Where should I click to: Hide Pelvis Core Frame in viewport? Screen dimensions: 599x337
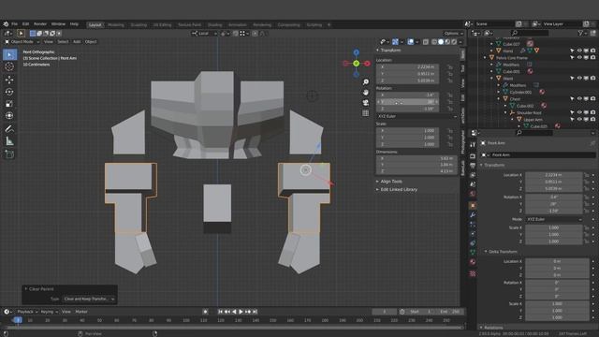click(579, 58)
